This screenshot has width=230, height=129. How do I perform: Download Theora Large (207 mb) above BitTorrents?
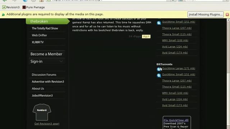point(177,28)
